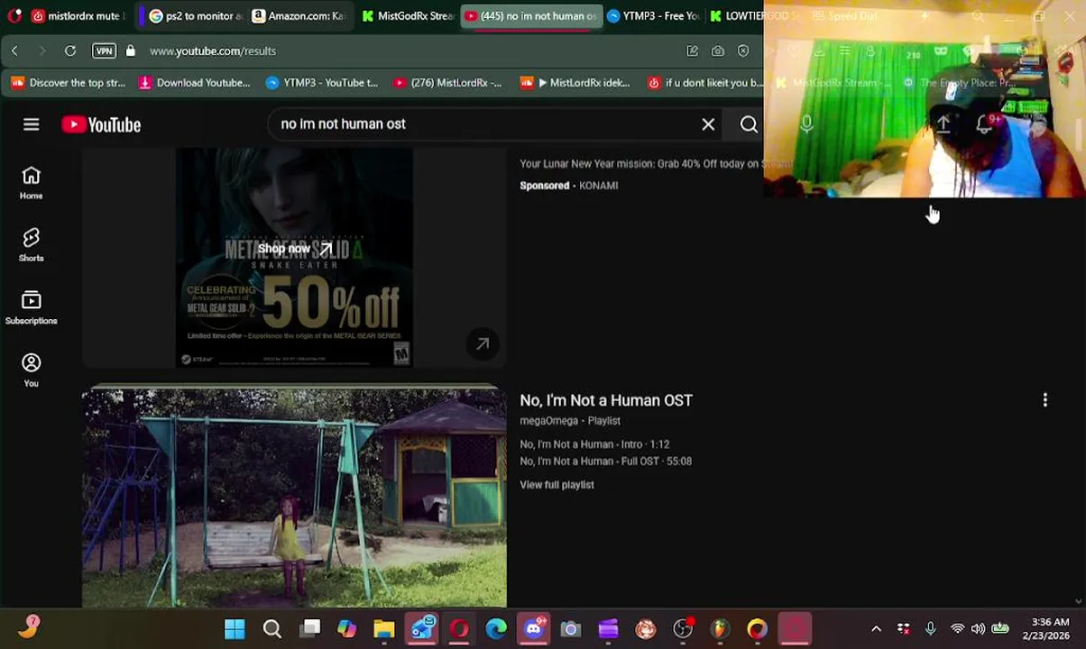Viewport: 1086px width, 649px height.
Task: Click the volume speaker tray icon
Action: [x=979, y=629]
